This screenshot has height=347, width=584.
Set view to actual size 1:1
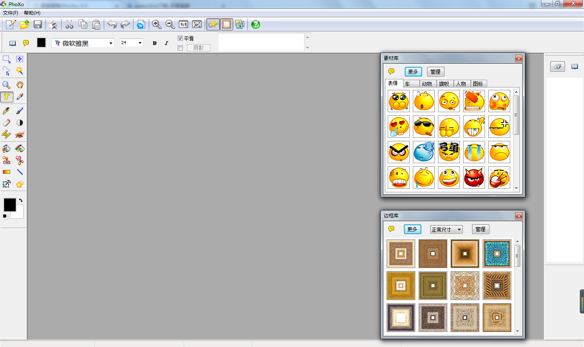184,25
